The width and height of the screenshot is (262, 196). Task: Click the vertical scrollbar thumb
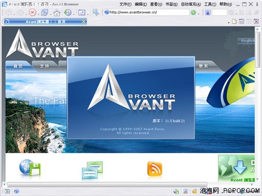pyautogui.click(x=257, y=50)
